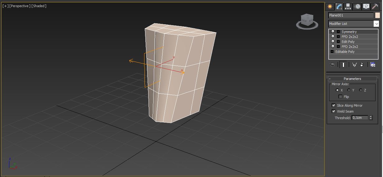Viewport: 383px width, 177px height.
Task: Open the Utilities hammer tab
Action: coord(375,7)
